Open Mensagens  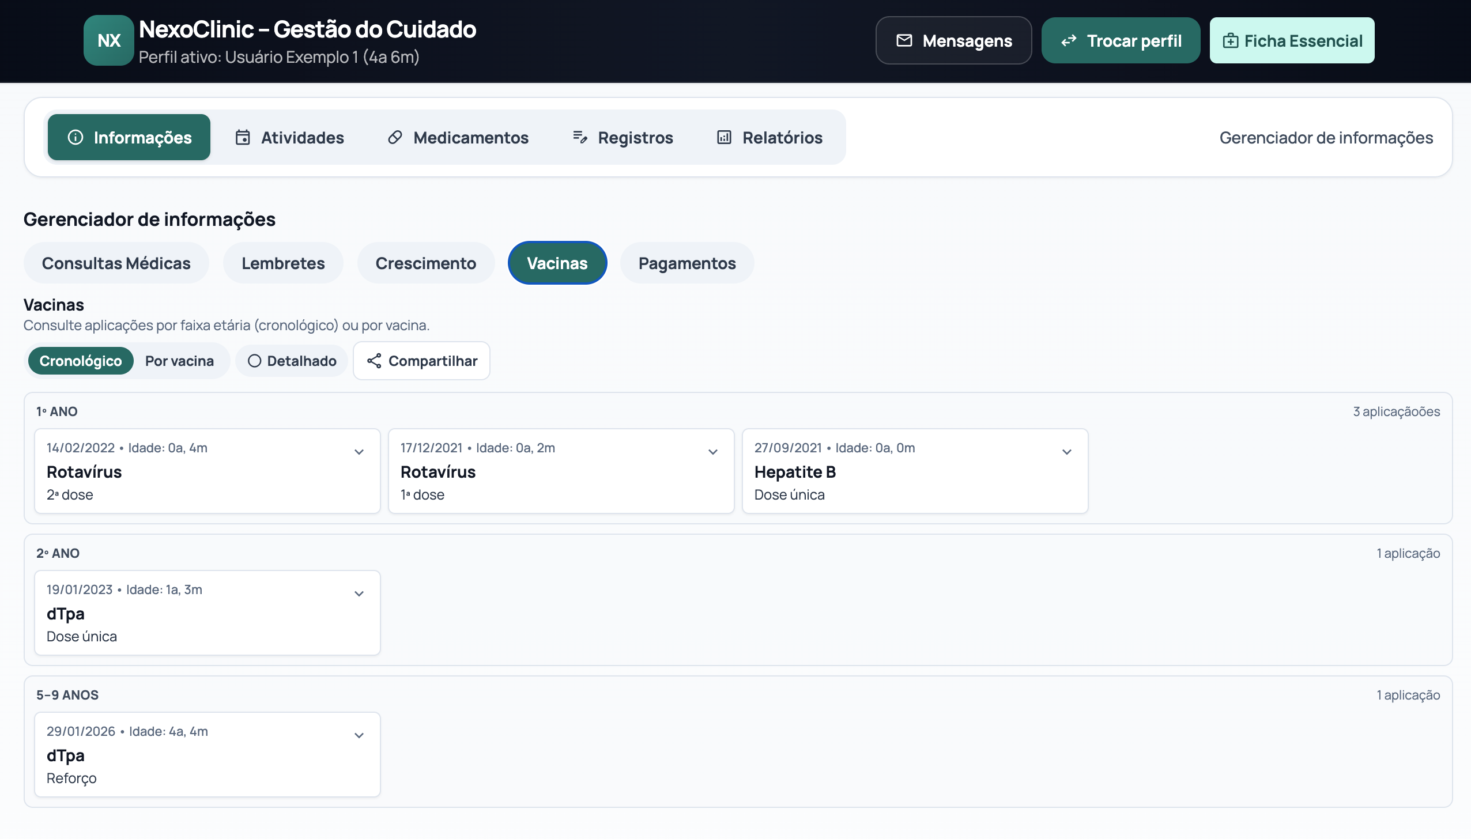click(954, 40)
